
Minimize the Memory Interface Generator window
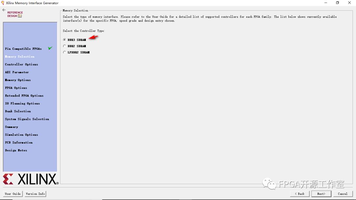click(326, 3)
